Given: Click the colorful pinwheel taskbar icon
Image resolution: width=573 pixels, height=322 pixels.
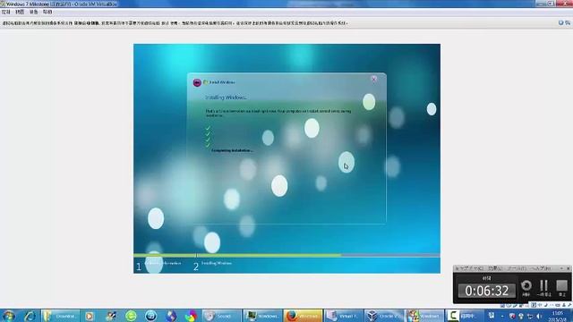Looking at the screenshot, I should (191, 316).
